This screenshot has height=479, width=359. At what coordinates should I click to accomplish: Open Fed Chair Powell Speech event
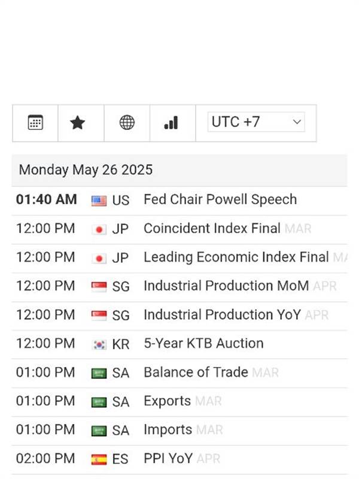(220, 199)
